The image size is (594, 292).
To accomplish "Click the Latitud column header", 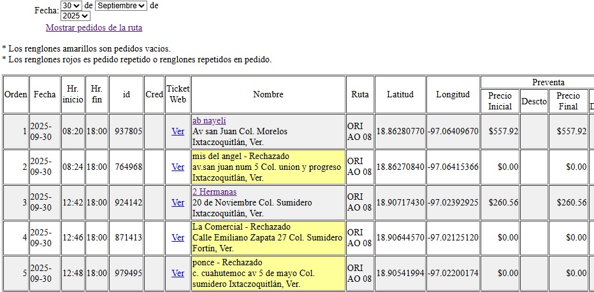I will 400,95.
